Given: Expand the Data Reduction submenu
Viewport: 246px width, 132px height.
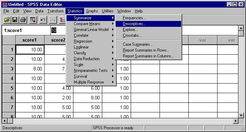Looking at the screenshot, I should pyautogui.click(x=91, y=59).
